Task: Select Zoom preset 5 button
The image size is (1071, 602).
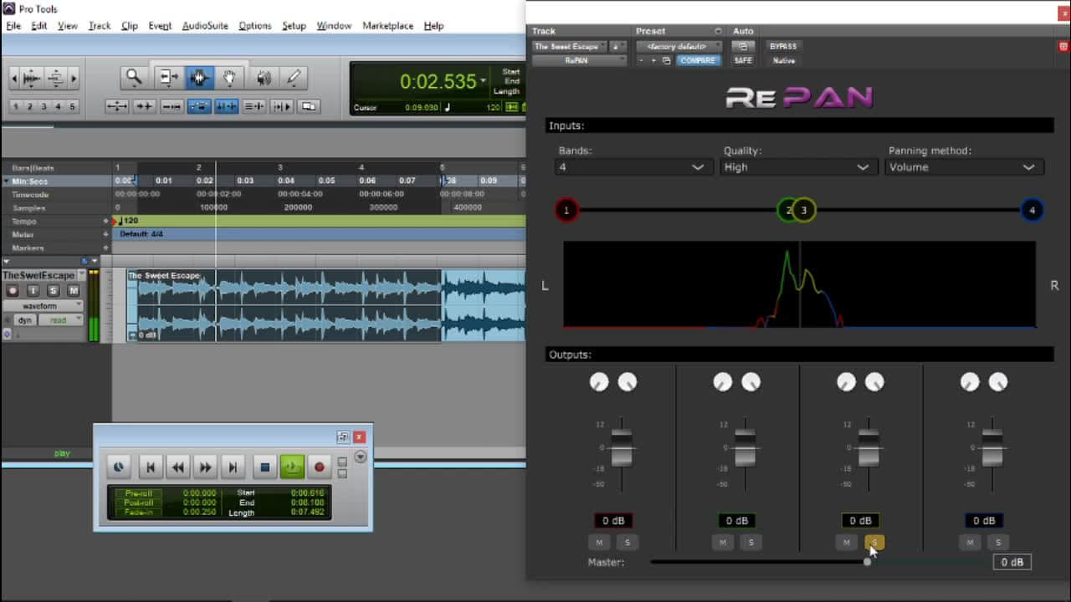Action: (72, 106)
